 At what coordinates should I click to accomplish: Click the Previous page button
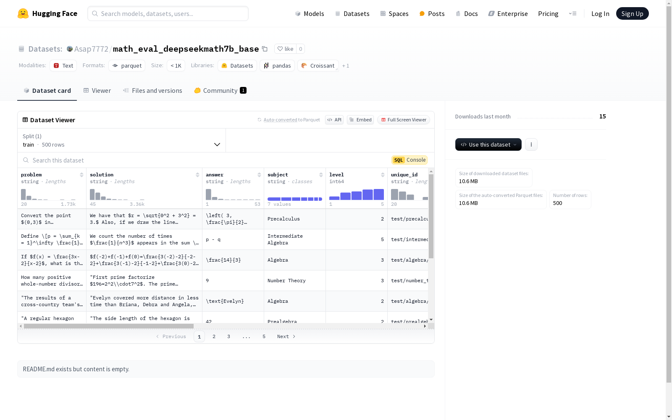171,336
